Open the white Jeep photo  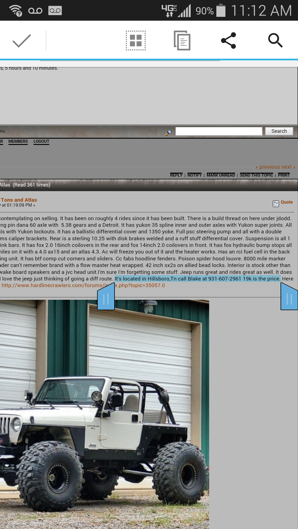click(104, 413)
